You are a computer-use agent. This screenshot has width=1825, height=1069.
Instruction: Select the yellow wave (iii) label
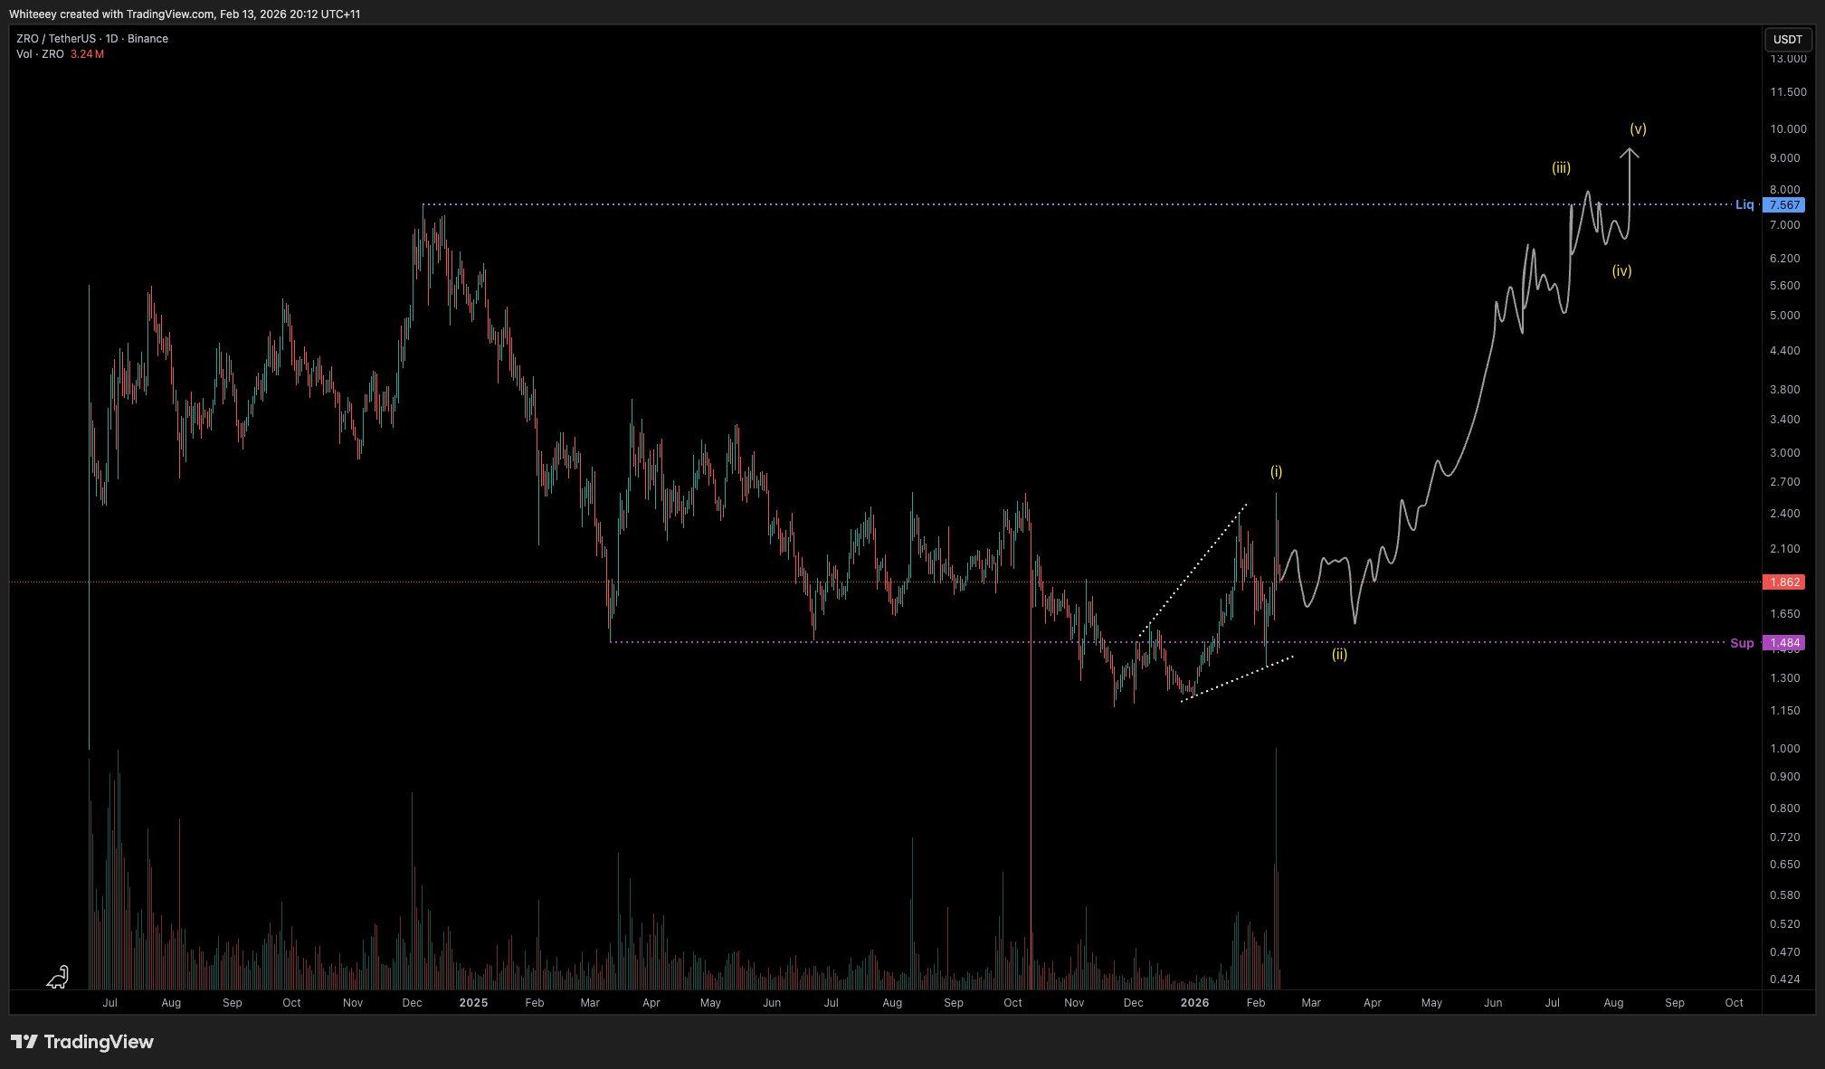pyautogui.click(x=1561, y=167)
